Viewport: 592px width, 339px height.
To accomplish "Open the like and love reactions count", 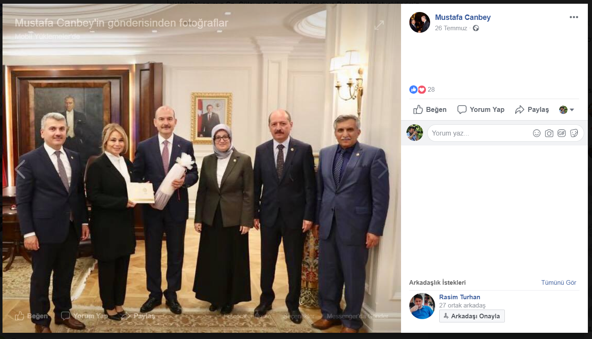I will [x=422, y=90].
